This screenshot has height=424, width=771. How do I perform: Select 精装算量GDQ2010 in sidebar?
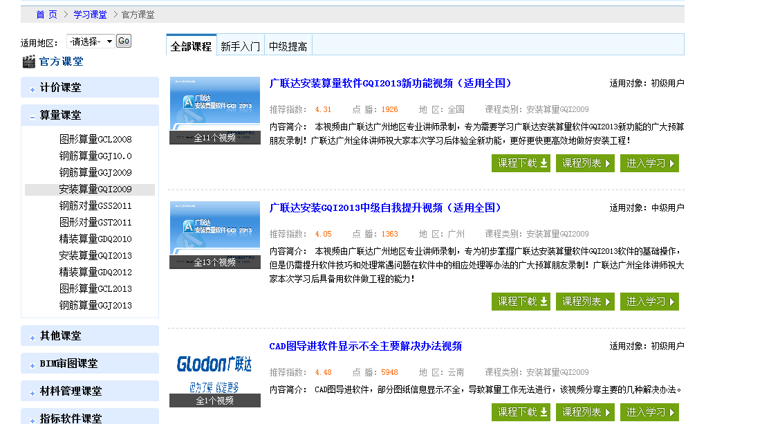[95, 239]
